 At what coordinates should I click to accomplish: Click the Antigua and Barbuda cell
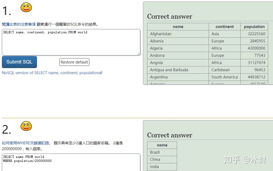click(x=178, y=70)
